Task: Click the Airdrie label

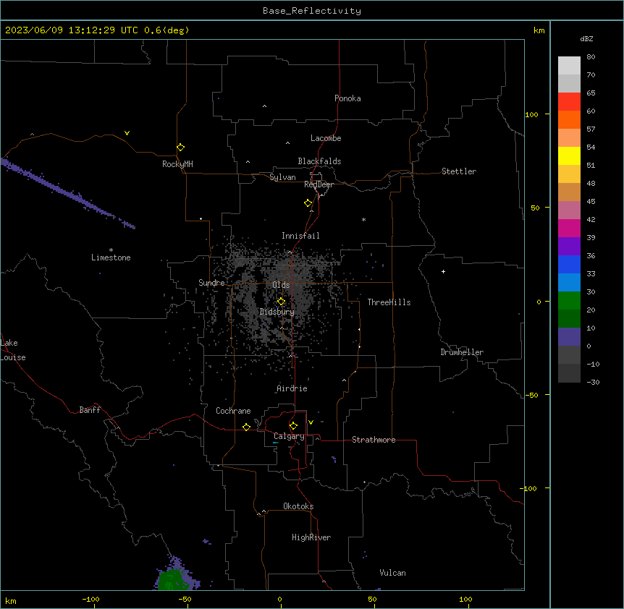Action: click(x=292, y=388)
